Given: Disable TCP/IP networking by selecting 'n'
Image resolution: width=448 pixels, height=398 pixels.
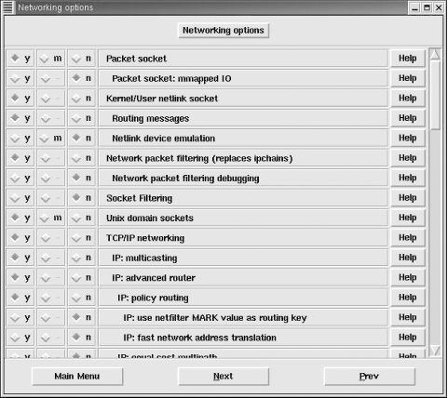Looking at the screenshot, I should pyautogui.click(x=82, y=238).
